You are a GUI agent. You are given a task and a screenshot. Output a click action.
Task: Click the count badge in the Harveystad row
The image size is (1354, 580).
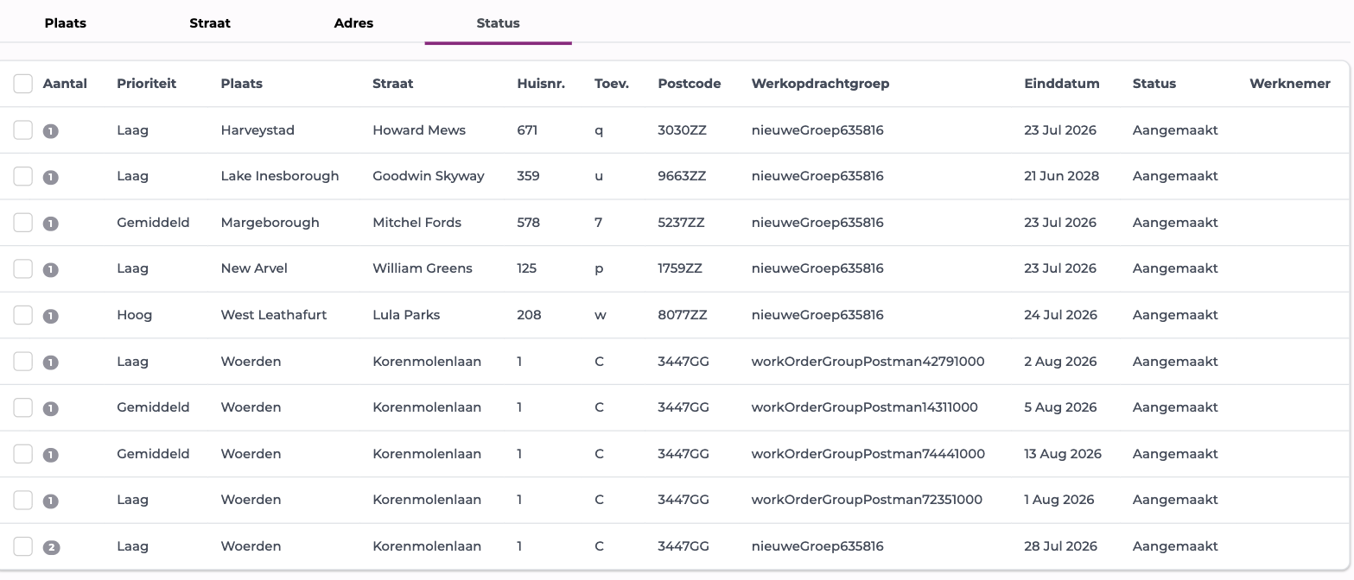tap(51, 131)
